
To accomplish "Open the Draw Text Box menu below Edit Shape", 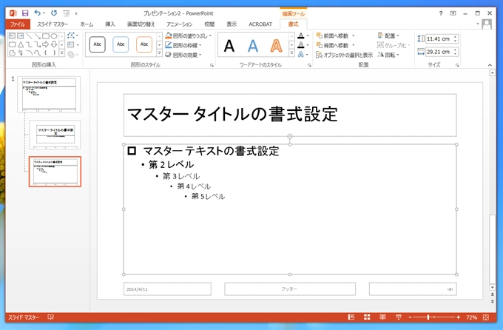I will [72, 45].
